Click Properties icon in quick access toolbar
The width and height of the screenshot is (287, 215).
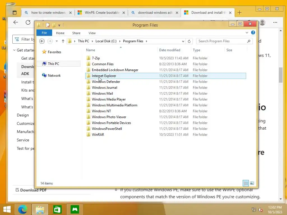point(48,25)
